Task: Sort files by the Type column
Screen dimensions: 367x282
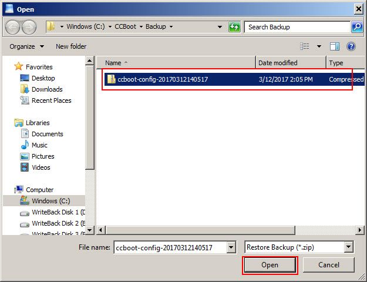Action: (346, 62)
